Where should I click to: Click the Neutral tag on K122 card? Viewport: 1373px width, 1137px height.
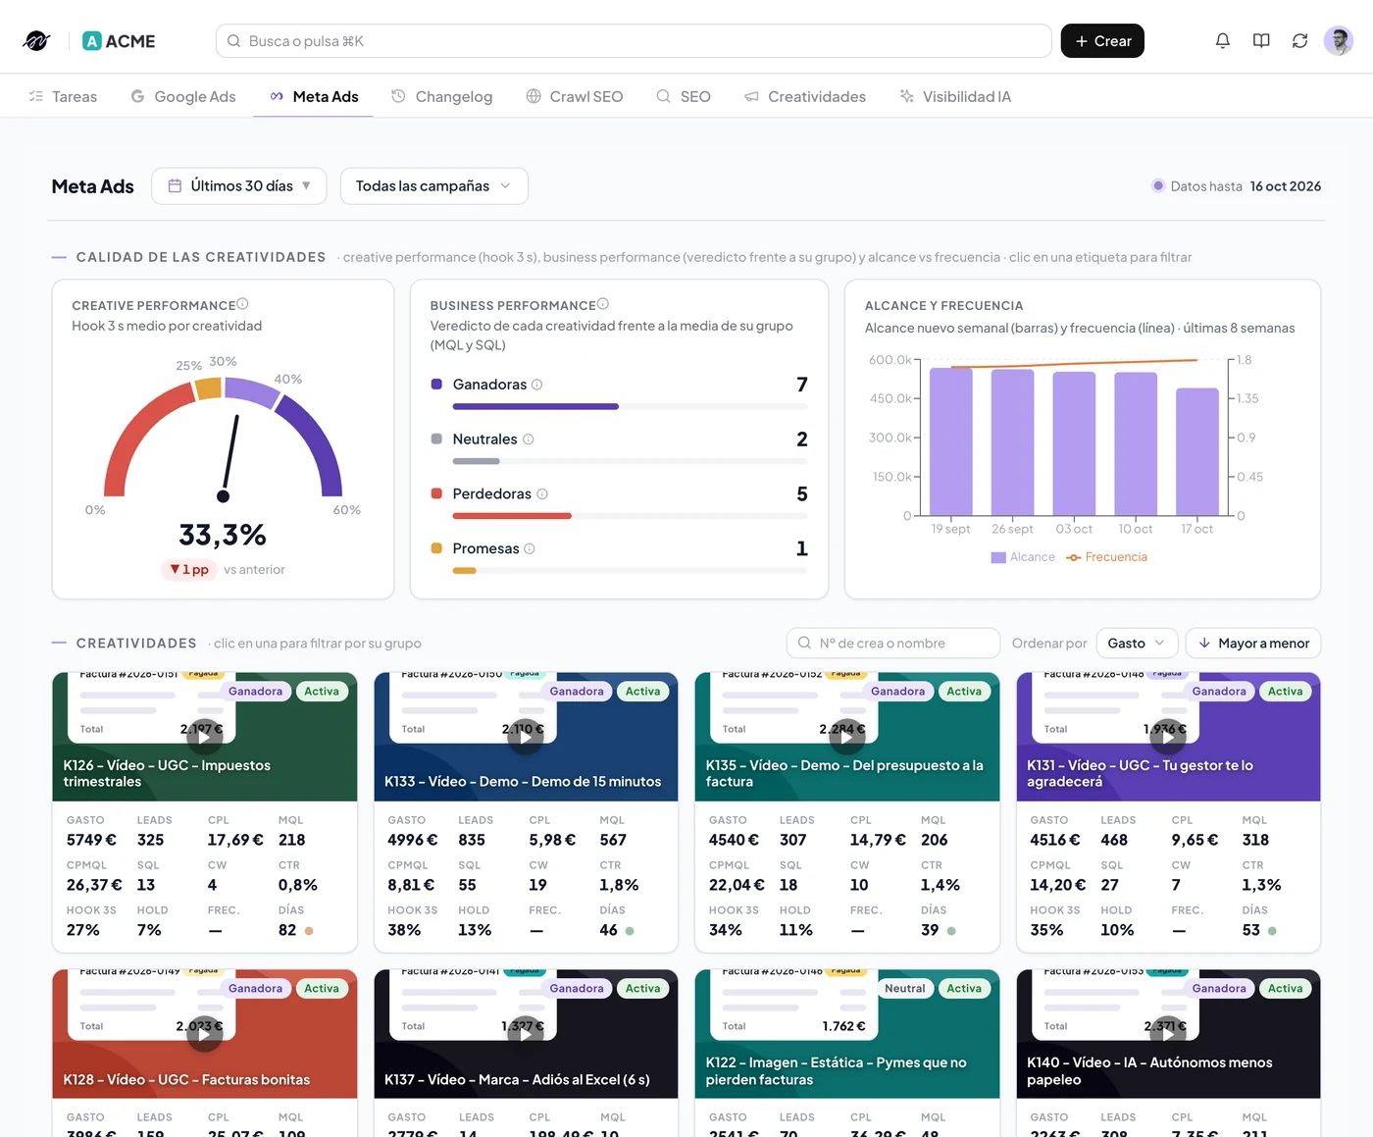click(x=904, y=989)
